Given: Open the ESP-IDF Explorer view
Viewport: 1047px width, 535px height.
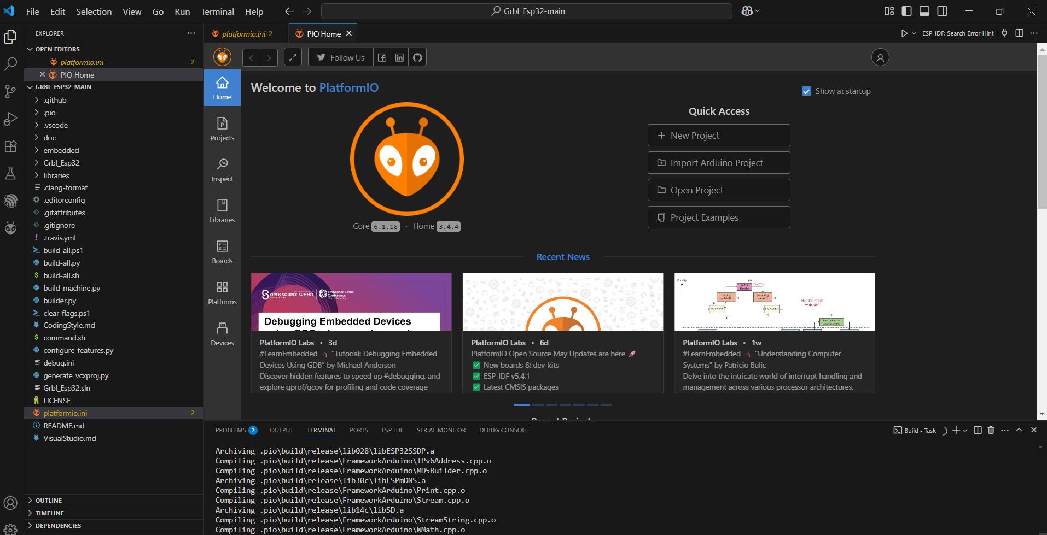Looking at the screenshot, I should [x=10, y=201].
